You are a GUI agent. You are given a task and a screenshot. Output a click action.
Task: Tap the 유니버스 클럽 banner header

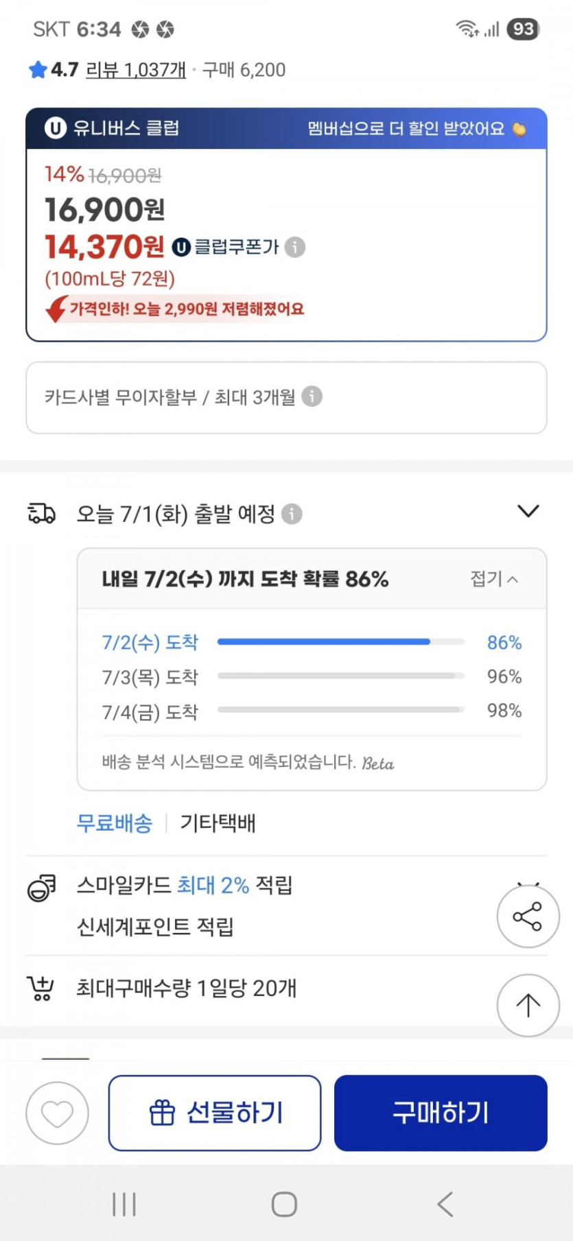286,128
